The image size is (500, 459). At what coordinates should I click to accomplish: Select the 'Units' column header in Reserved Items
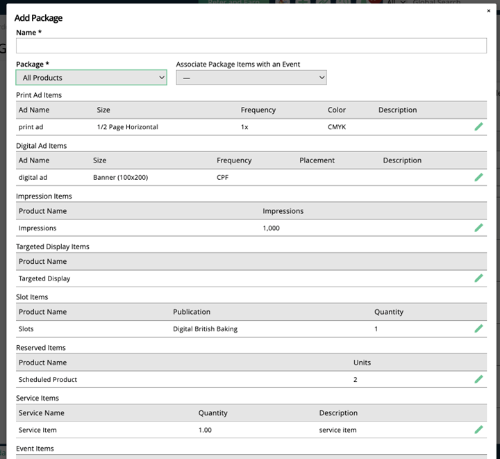(x=362, y=362)
